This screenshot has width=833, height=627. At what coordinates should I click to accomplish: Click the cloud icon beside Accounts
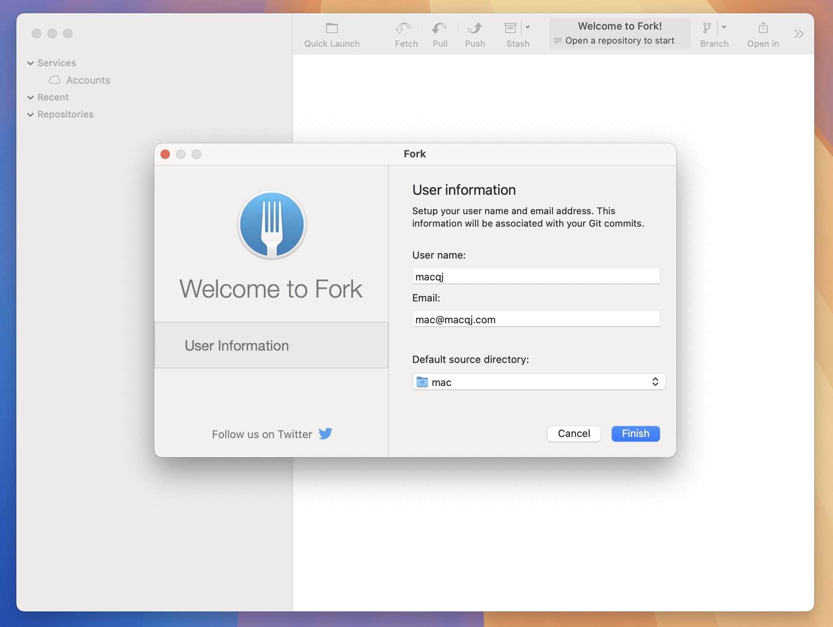55,80
